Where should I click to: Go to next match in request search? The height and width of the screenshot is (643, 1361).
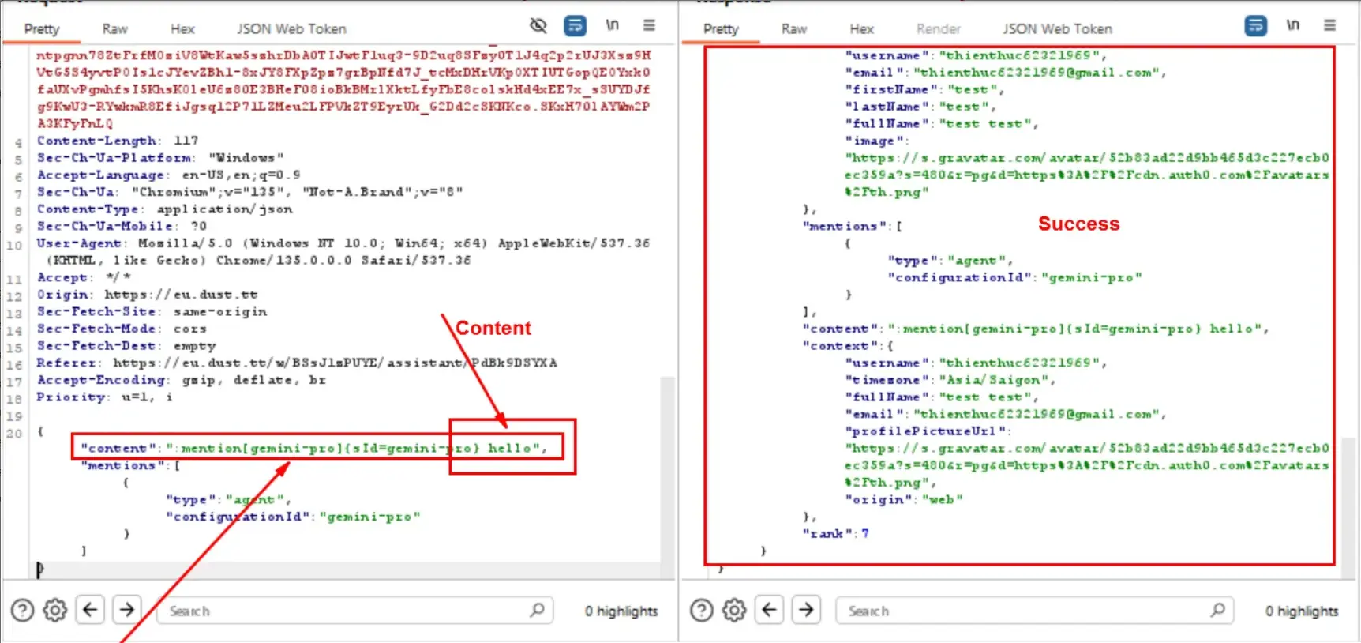(126, 610)
